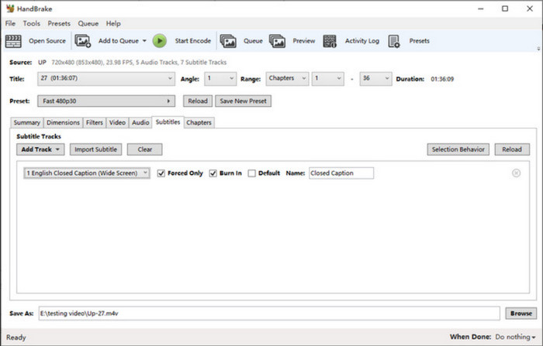Click the Presets toolbar label
Viewport: 543px width, 346px height.
419,41
